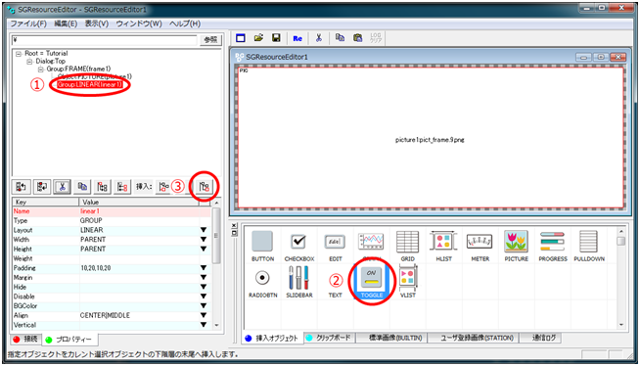Click the Padding value 10,20,10,20
The height and width of the screenshot is (366, 640).
coord(96,268)
